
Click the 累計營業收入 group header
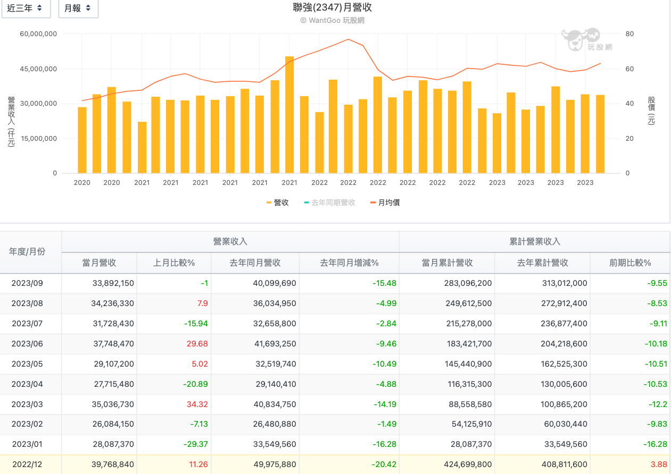(534, 241)
